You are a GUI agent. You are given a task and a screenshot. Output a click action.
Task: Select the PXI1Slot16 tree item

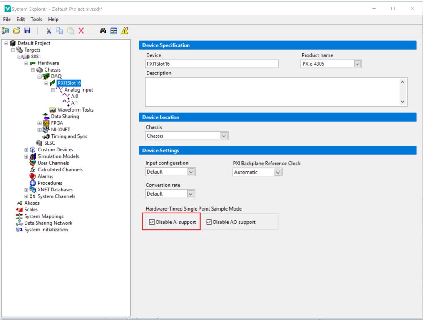click(69, 83)
